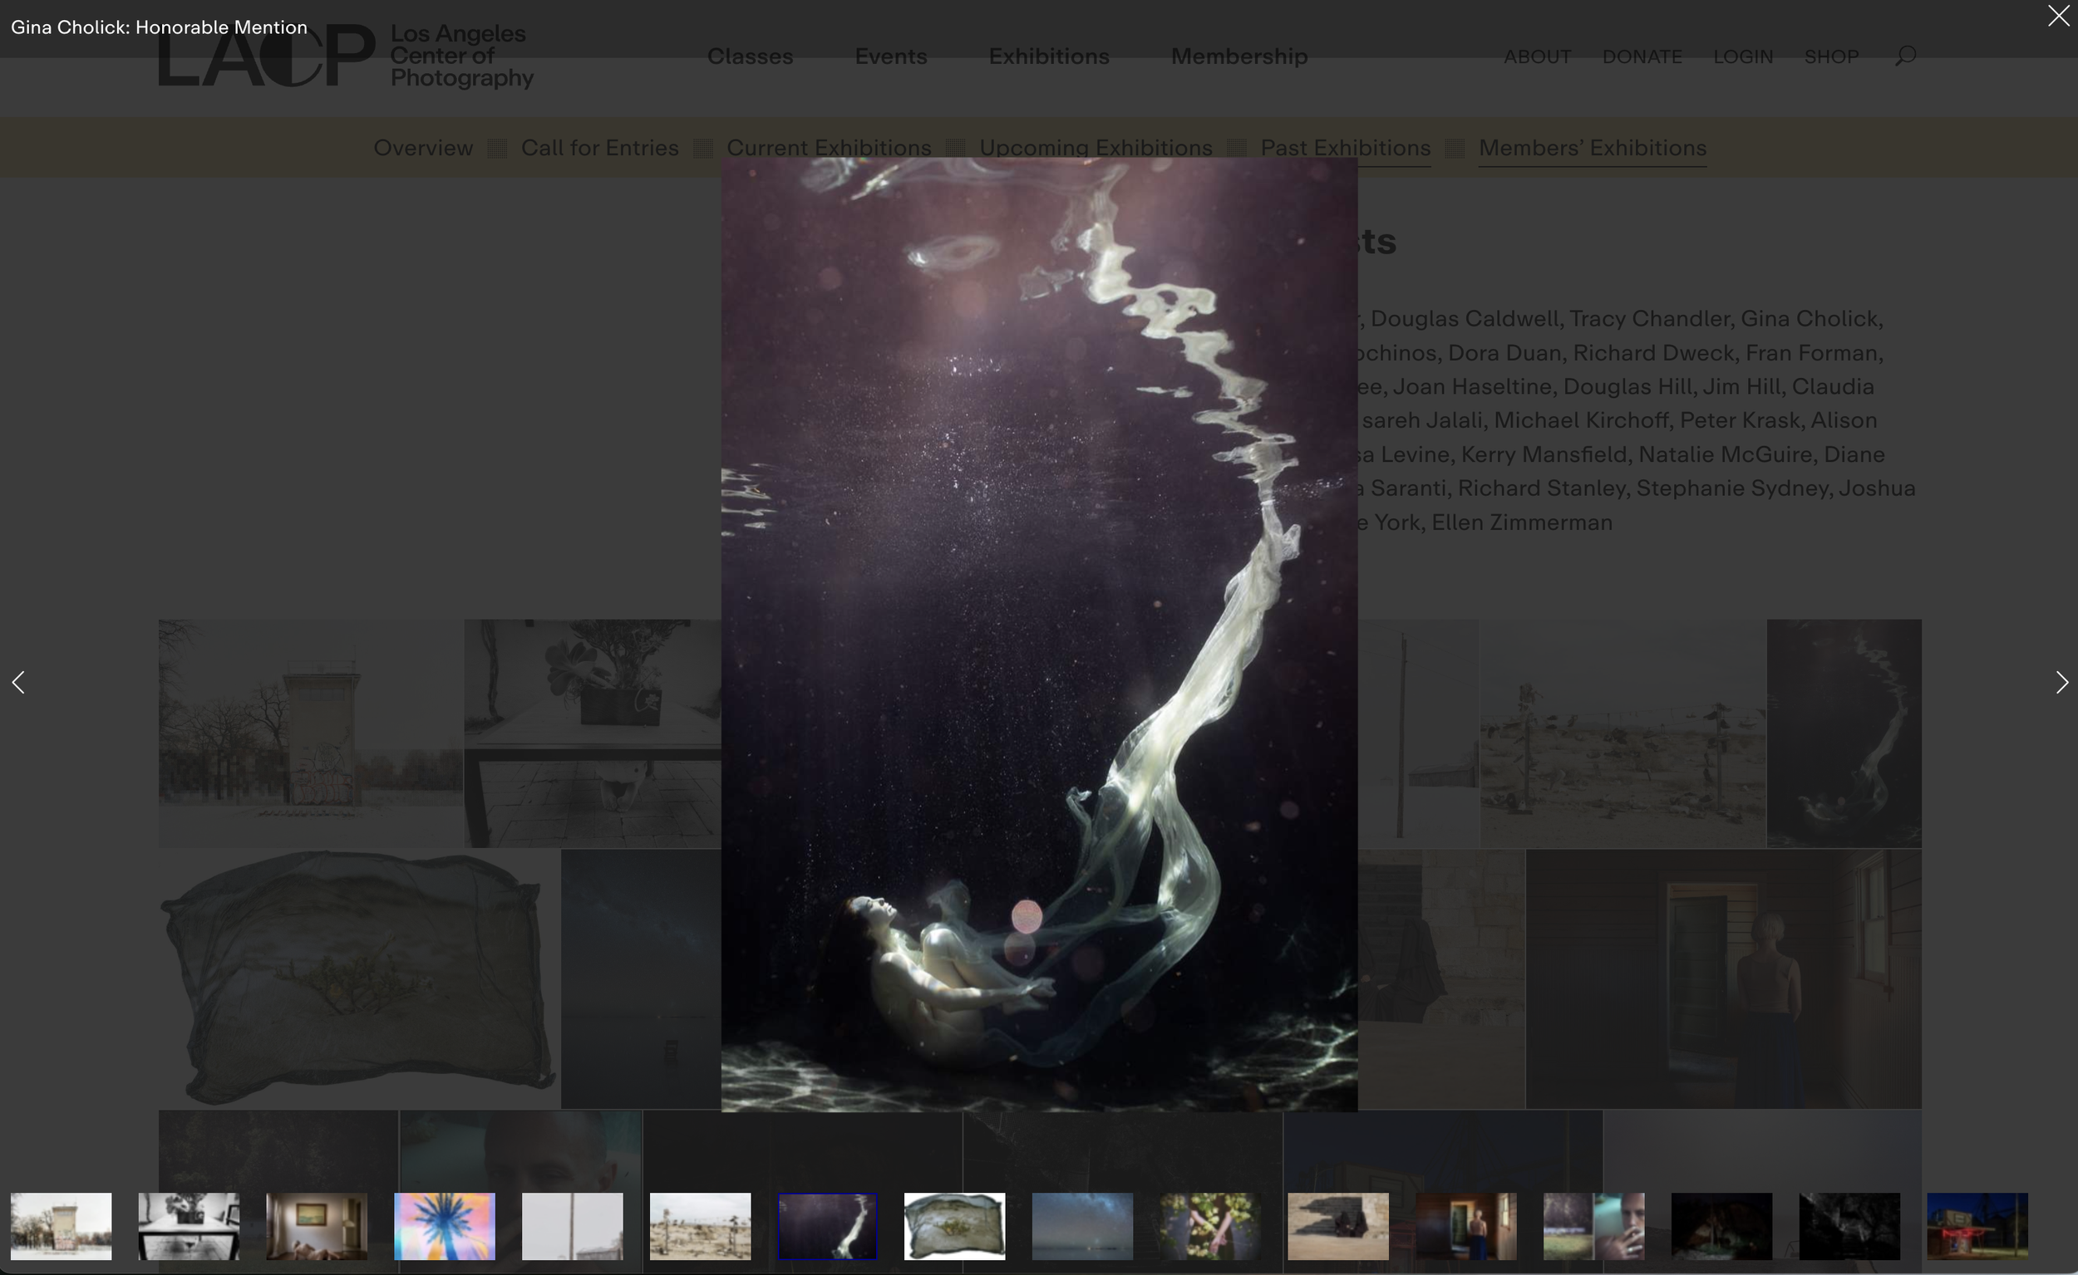Image resolution: width=2078 pixels, height=1275 pixels.
Task: View the shirtless figure in doorway thumbnail
Action: click(x=1466, y=1226)
